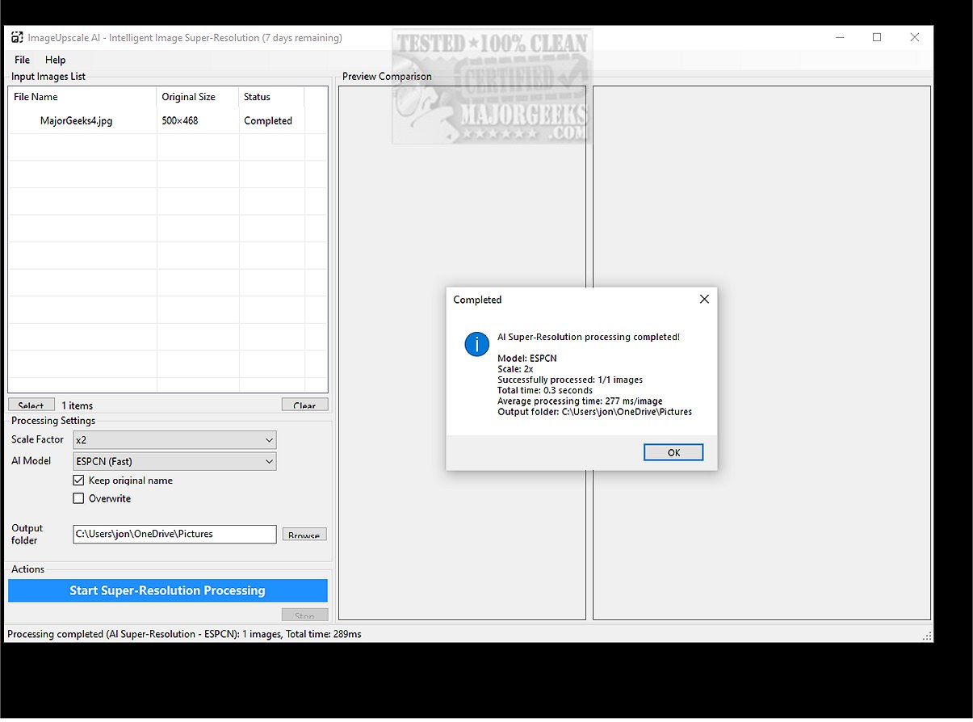
Task: Click the right preview pane
Action: [761, 353]
